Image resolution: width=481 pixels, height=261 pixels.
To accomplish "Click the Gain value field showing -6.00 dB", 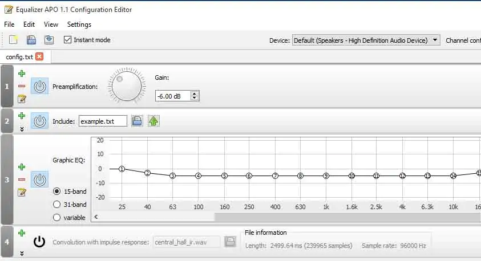I will (x=173, y=96).
